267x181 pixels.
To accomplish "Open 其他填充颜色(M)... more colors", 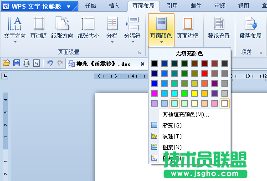I will 185,115.
